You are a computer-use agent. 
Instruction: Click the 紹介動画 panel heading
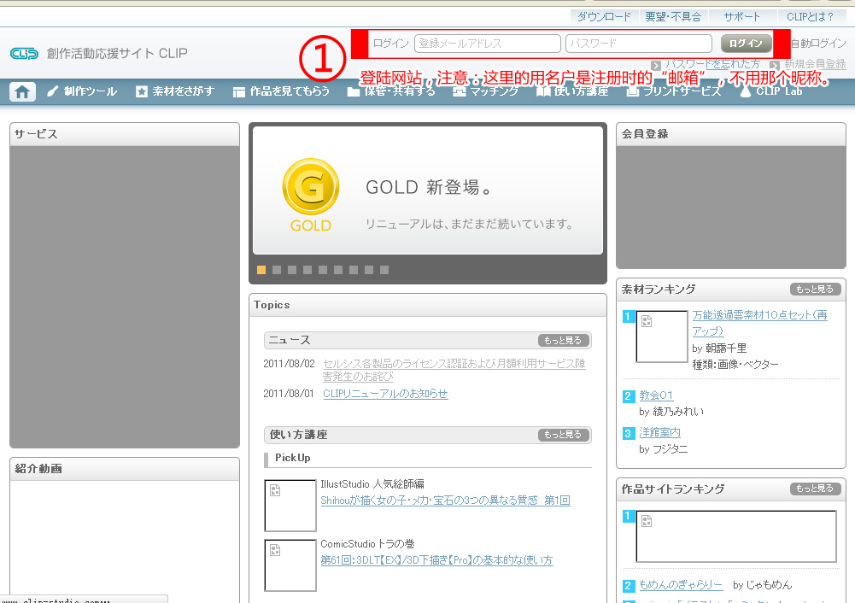point(38,469)
